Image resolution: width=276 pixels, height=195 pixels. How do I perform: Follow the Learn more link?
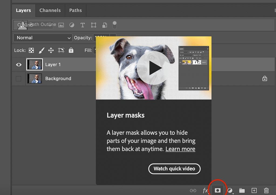tap(180, 149)
